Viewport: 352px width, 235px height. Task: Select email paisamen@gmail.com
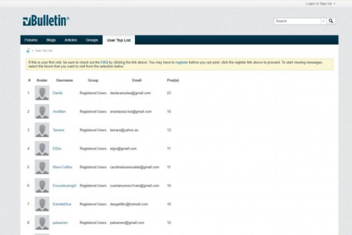[x=127, y=223]
